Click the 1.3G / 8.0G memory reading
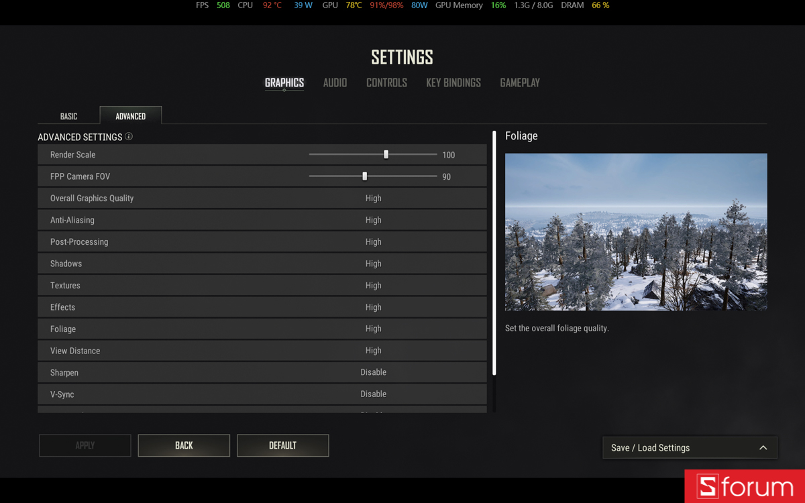Viewport: 805px width, 503px height. (533, 5)
